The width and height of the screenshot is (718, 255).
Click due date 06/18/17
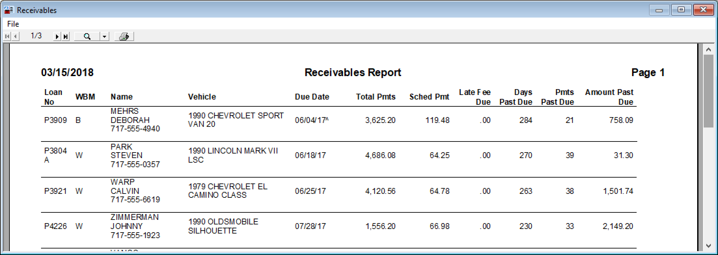click(x=310, y=155)
